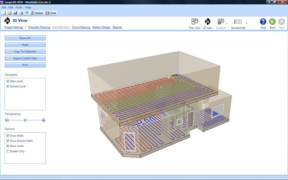Click the printer icon in toolbar
Viewport: 288px width, 180px height.
coord(21,13)
